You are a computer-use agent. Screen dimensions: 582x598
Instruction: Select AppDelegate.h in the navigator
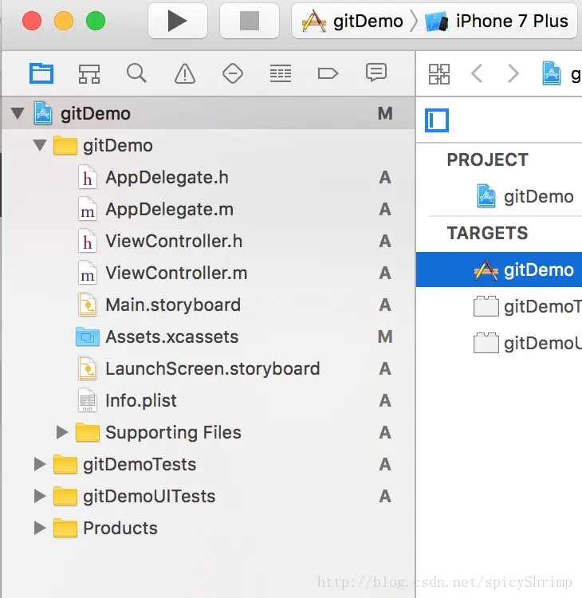208,177
